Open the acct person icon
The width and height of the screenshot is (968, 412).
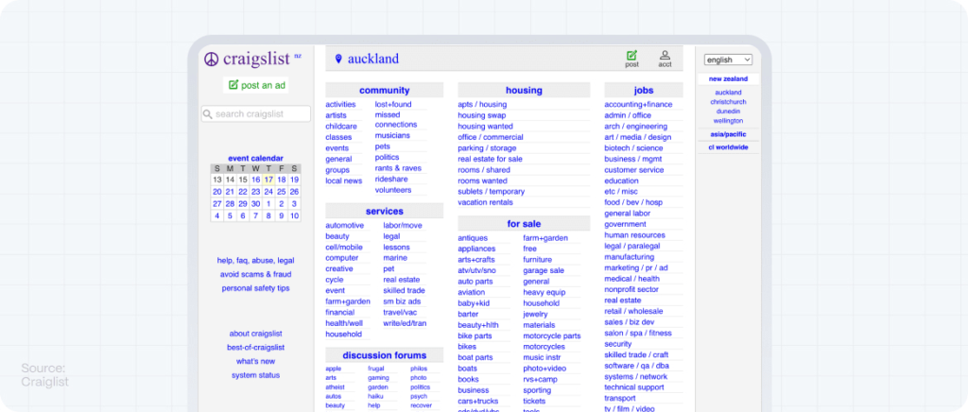coord(665,55)
